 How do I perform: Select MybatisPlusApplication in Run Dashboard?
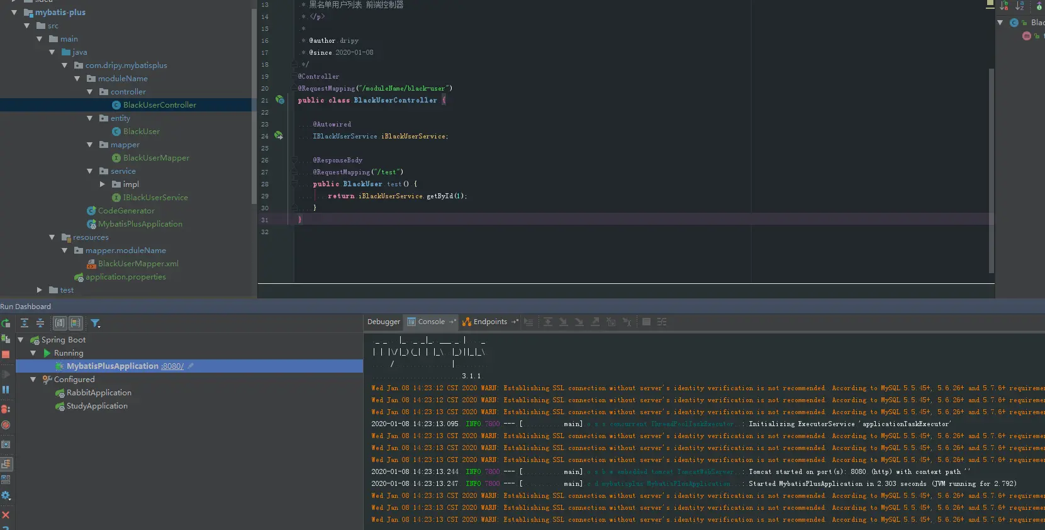113,366
